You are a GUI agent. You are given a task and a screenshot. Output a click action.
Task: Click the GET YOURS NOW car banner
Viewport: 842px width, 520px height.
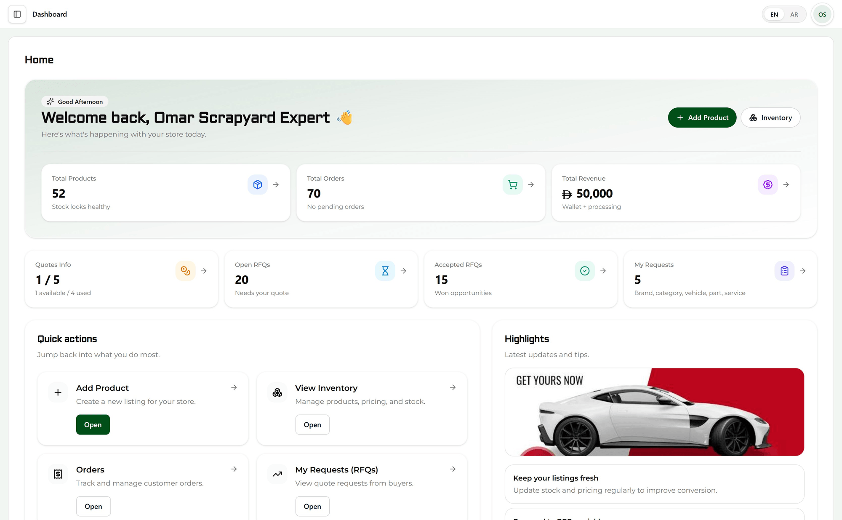[x=655, y=412]
